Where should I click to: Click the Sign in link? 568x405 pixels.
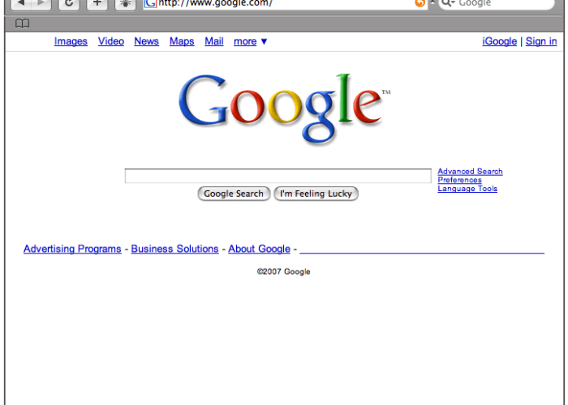coord(541,41)
